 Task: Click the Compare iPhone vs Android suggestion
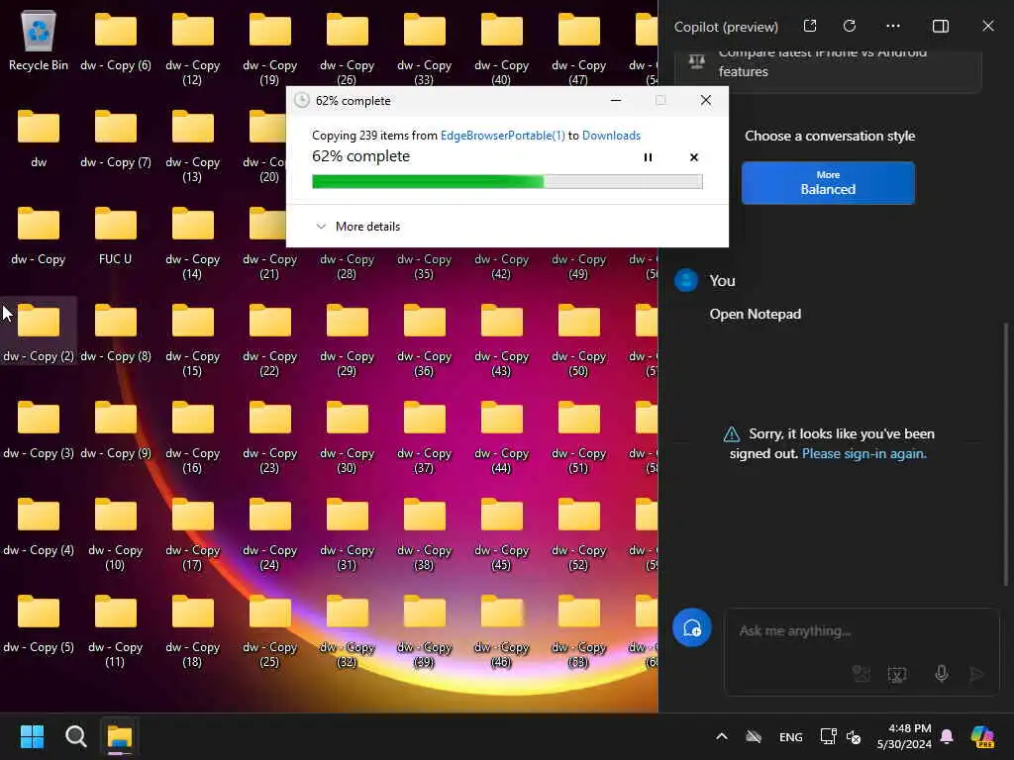coord(828,69)
